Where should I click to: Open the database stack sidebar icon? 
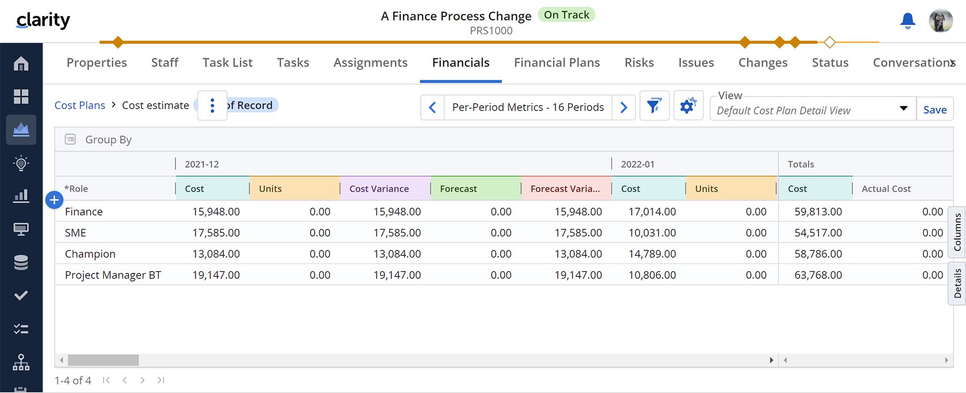click(x=21, y=263)
